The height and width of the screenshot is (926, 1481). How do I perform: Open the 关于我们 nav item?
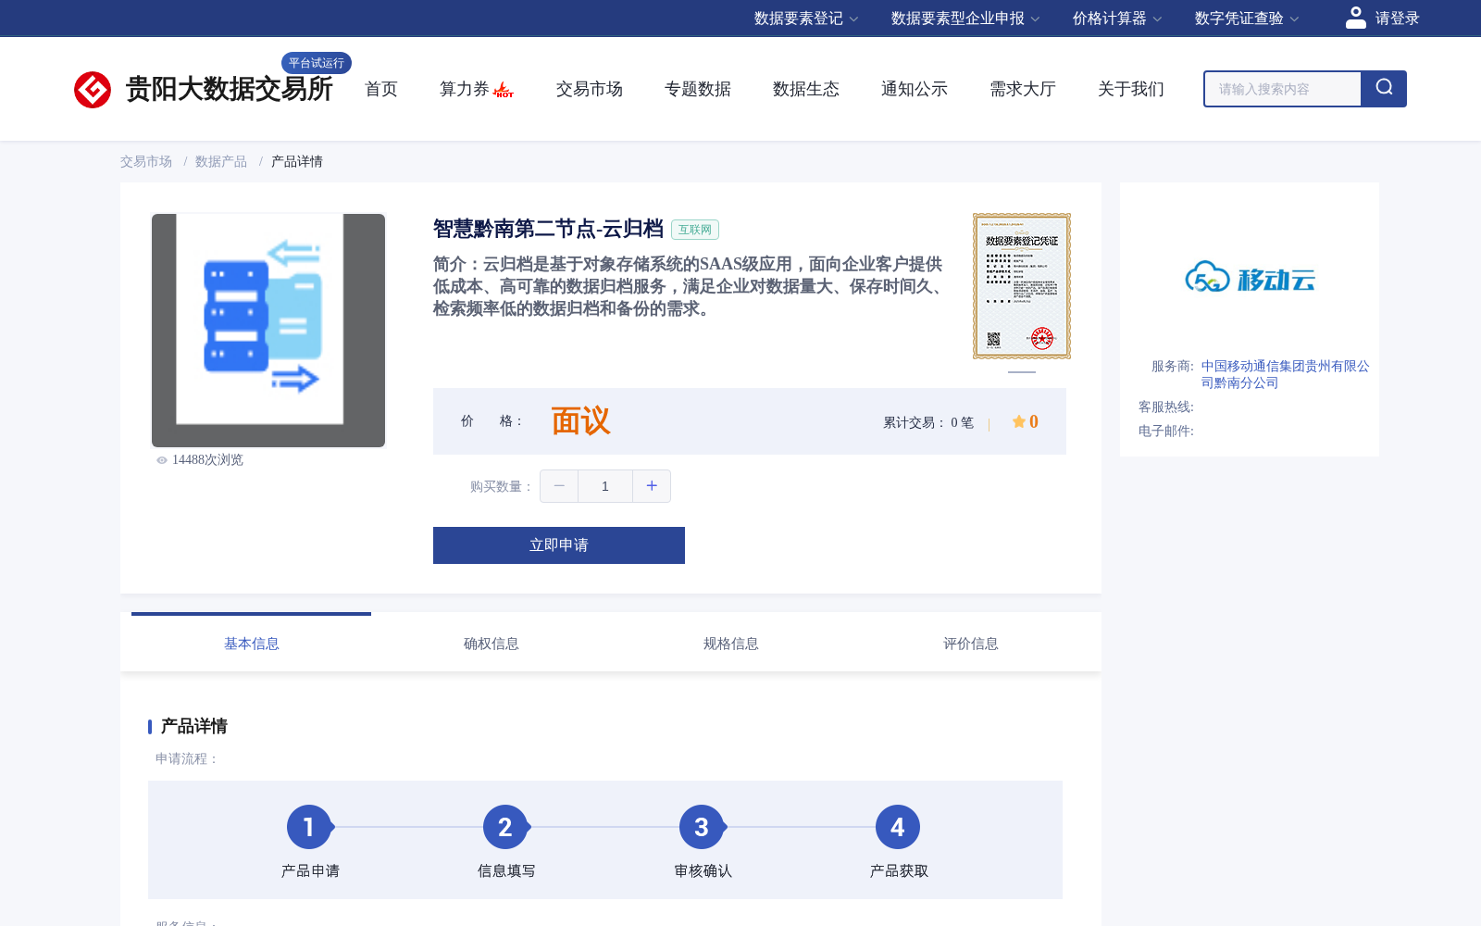(x=1131, y=89)
